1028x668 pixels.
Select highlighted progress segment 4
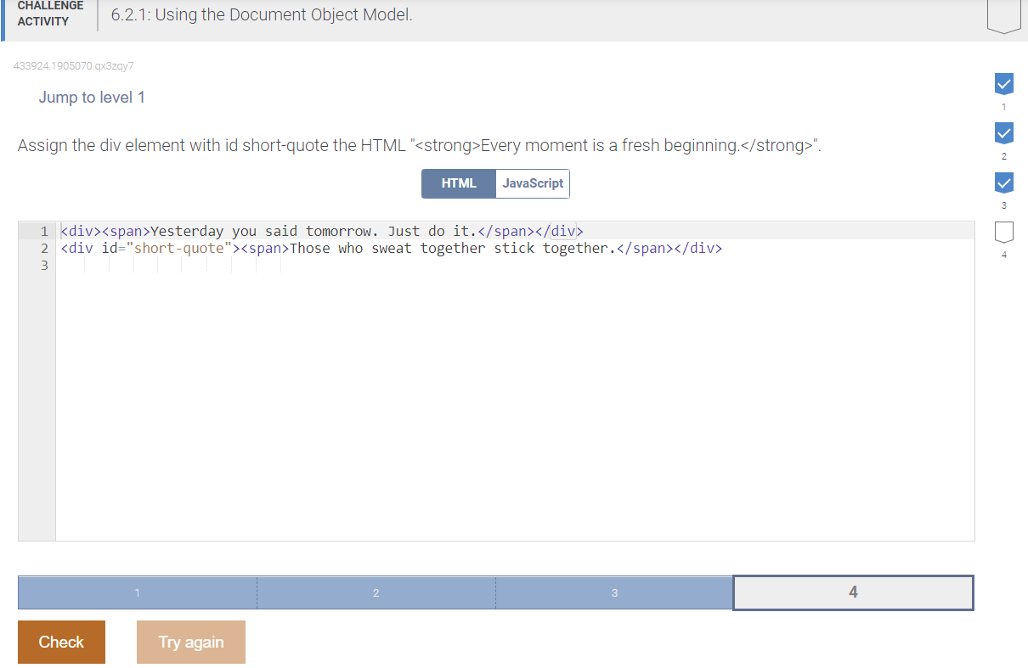pyautogui.click(x=853, y=592)
